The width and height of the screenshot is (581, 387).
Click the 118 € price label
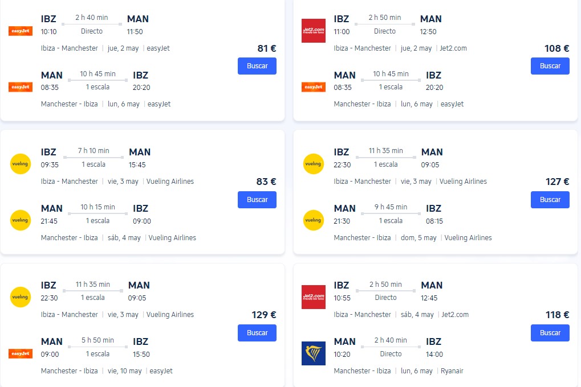pos(557,315)
